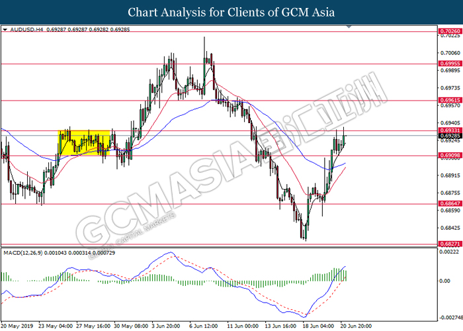This screenshot has height=331, width=463.
Task: Click the AUDUSD.H4 chart symbol label
Action: pos(26,30)
